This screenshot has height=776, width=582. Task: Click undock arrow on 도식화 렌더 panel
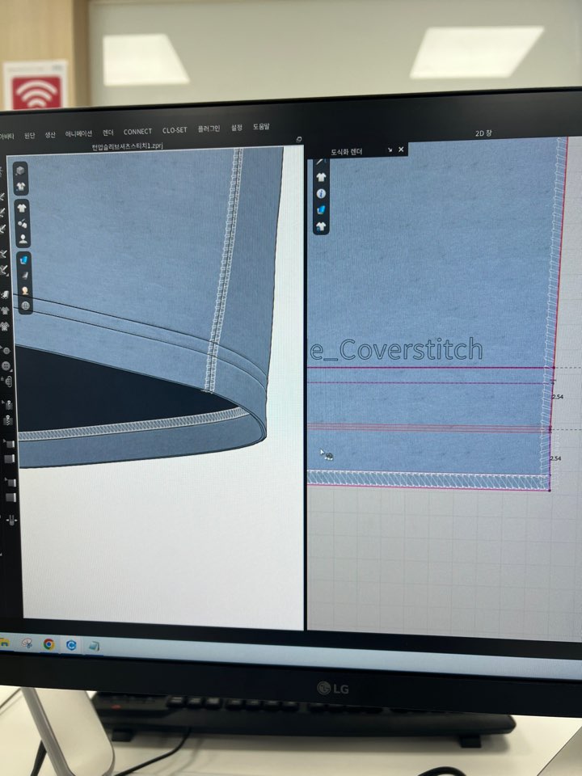[x=390, y=150]
